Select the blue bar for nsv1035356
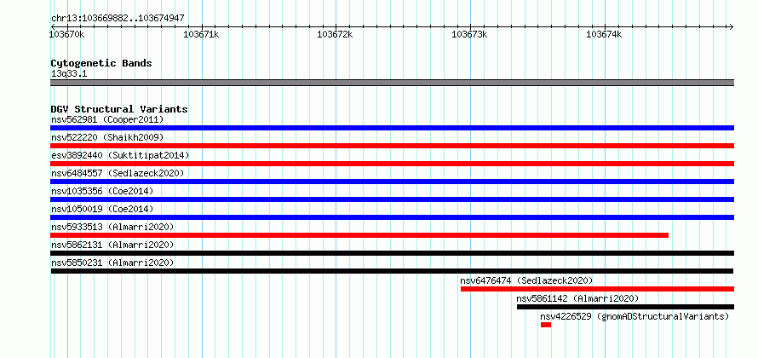This screenshot has width=758, height=358. click(x=392, y=199)
